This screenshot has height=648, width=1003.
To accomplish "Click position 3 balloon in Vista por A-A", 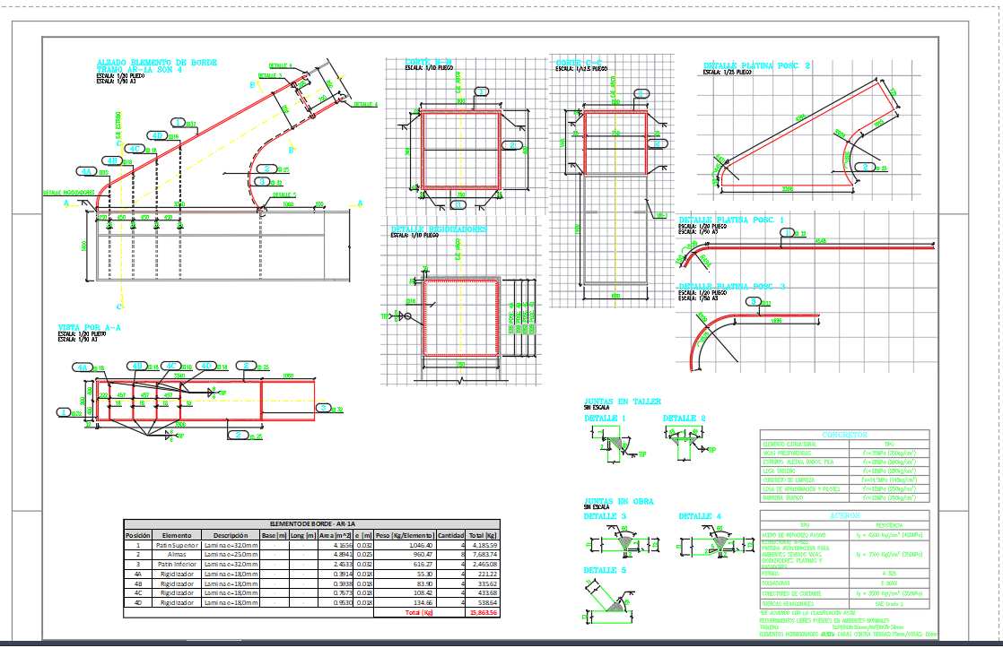I will (323, 408).
